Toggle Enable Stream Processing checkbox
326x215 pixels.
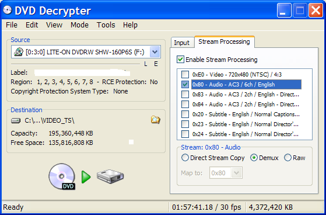180,60
